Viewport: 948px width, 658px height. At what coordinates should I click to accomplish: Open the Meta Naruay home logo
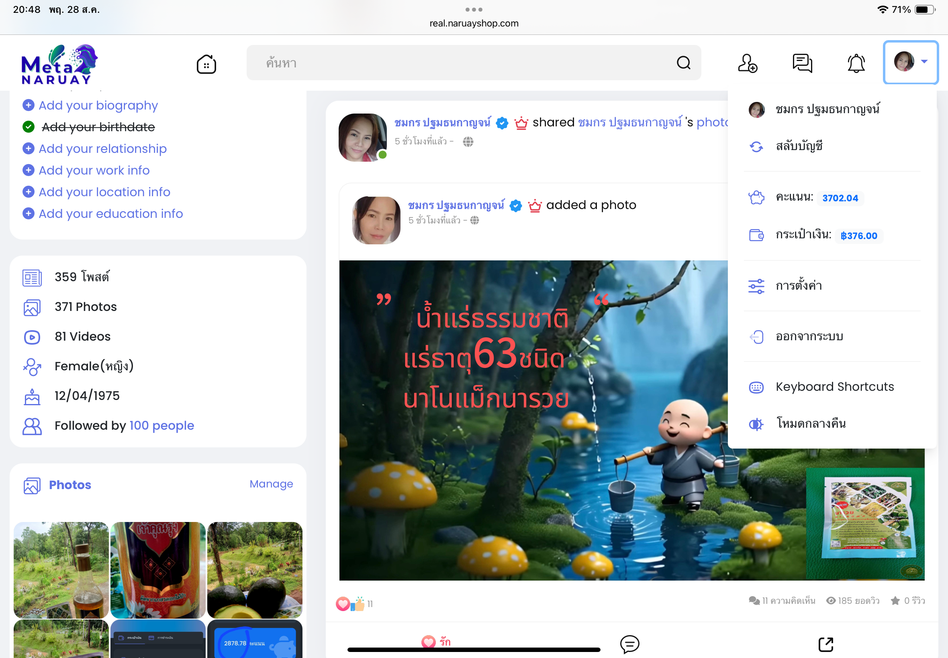pos(59,64)
